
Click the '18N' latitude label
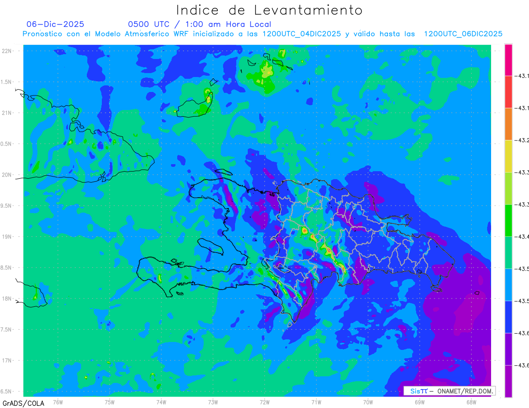7,299
